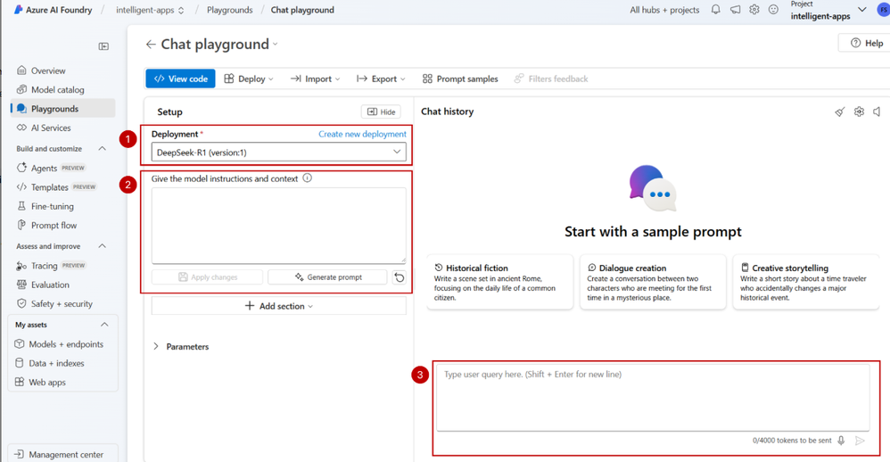This screenshot has height=462, width=890.
Task: Focus the model instructions text area
Action: click(x=279, y=226)
